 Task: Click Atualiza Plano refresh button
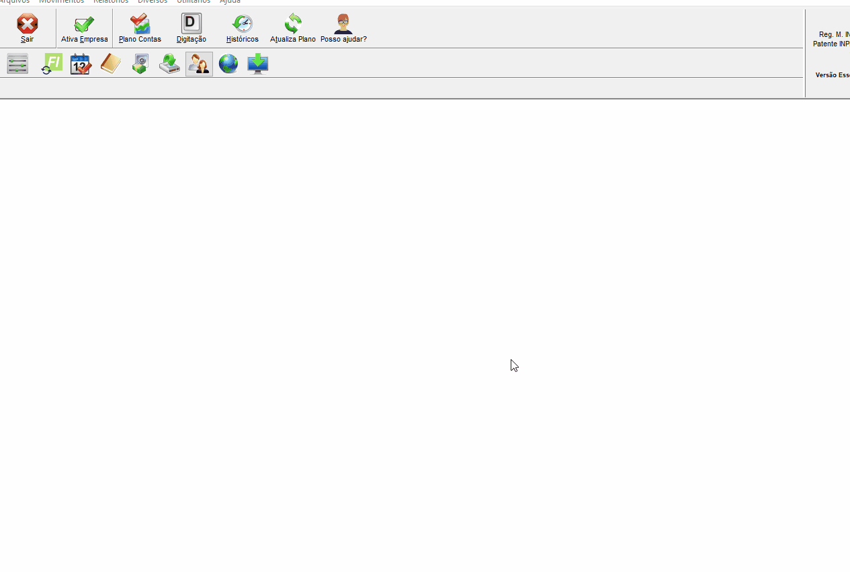(292, 28)
